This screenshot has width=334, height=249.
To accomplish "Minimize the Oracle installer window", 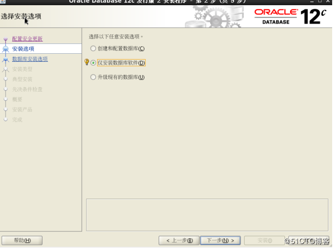I will tap(312, 1).
